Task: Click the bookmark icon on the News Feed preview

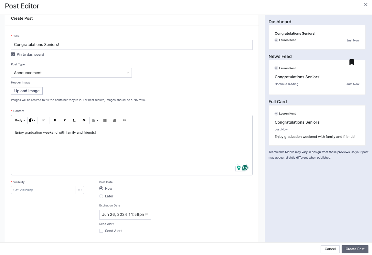Action: (x=352, y=62)
